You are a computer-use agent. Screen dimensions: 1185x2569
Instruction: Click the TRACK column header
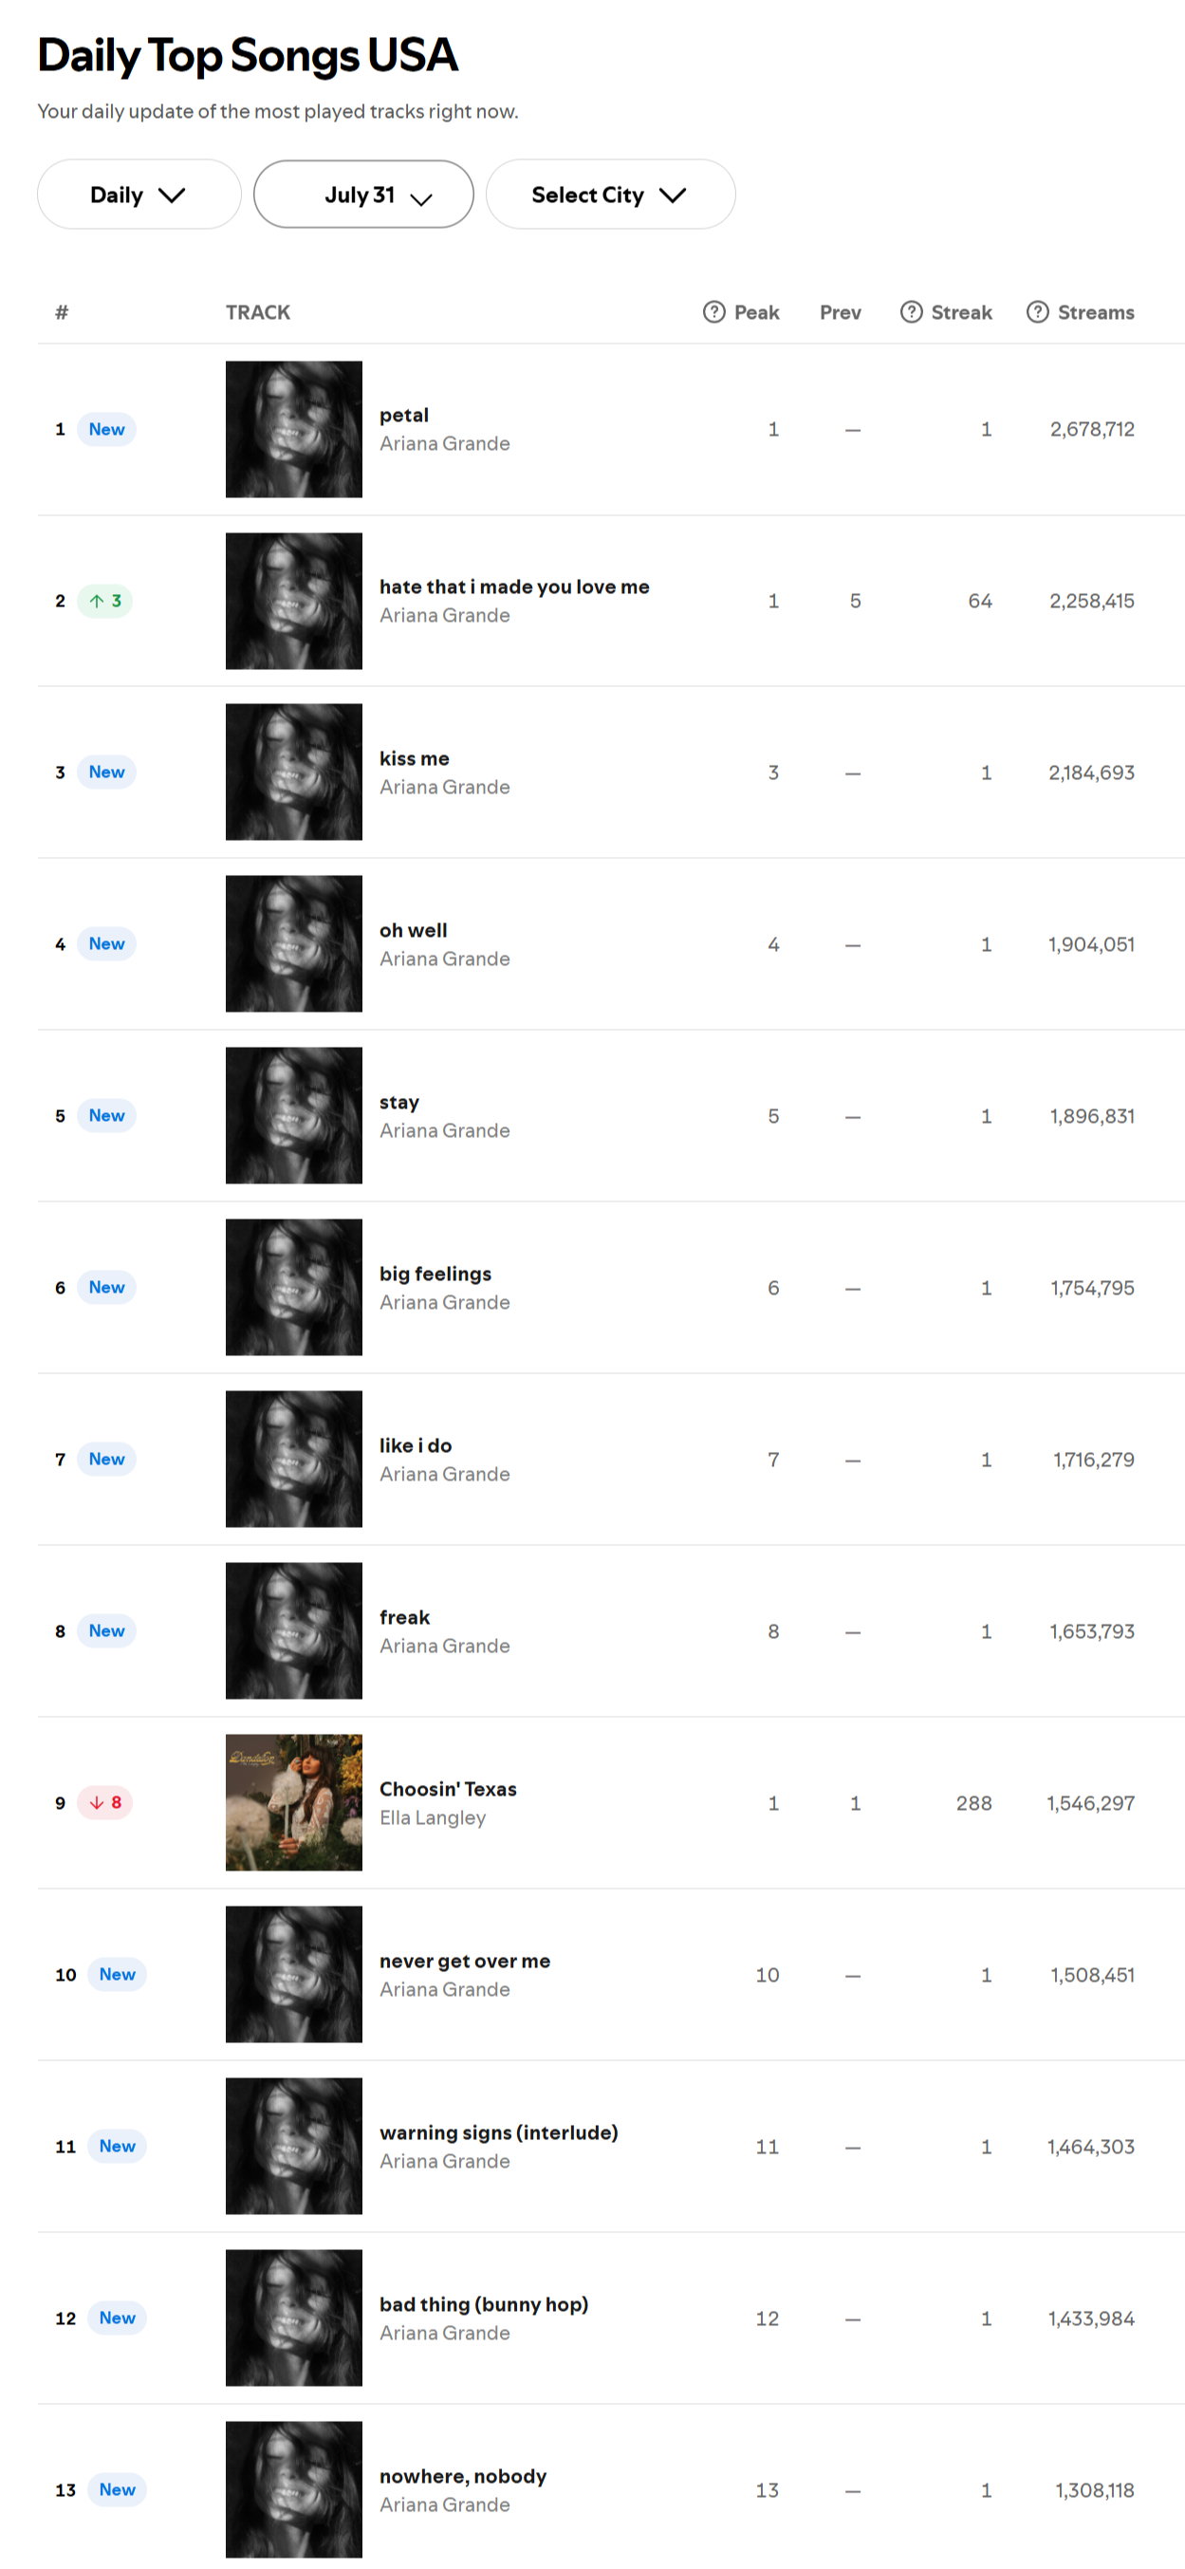click(x=258, y=312)
